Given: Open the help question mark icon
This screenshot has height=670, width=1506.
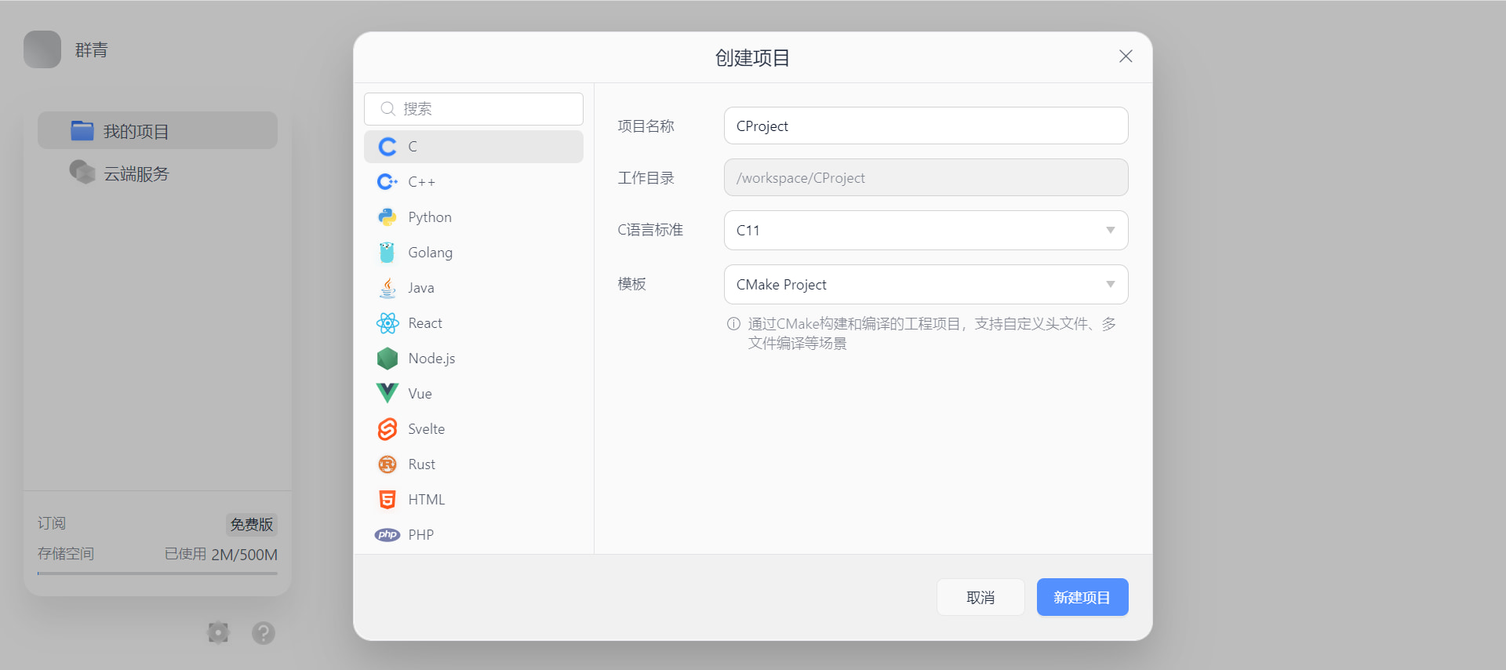Looking at the screenshot, I should pos(264,632).
